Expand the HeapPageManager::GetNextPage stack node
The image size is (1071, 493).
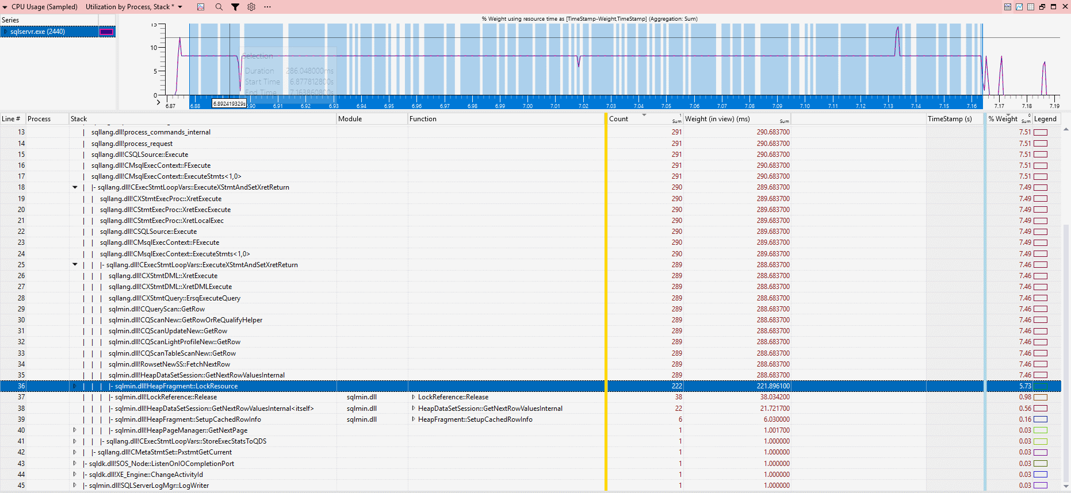coord(75,430)
